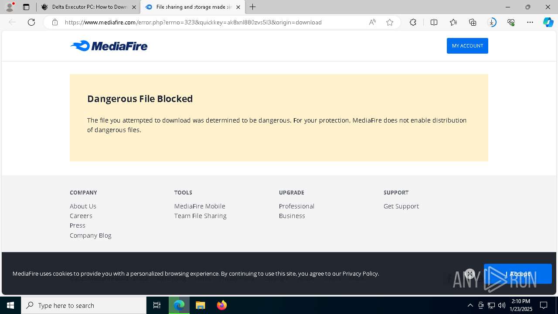Refresh the current page
The width and height of the screenshot is (558, 314).
[31, 22]
